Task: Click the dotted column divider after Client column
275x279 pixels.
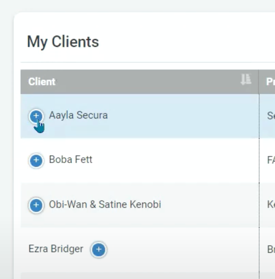Action: coord(259,182)
